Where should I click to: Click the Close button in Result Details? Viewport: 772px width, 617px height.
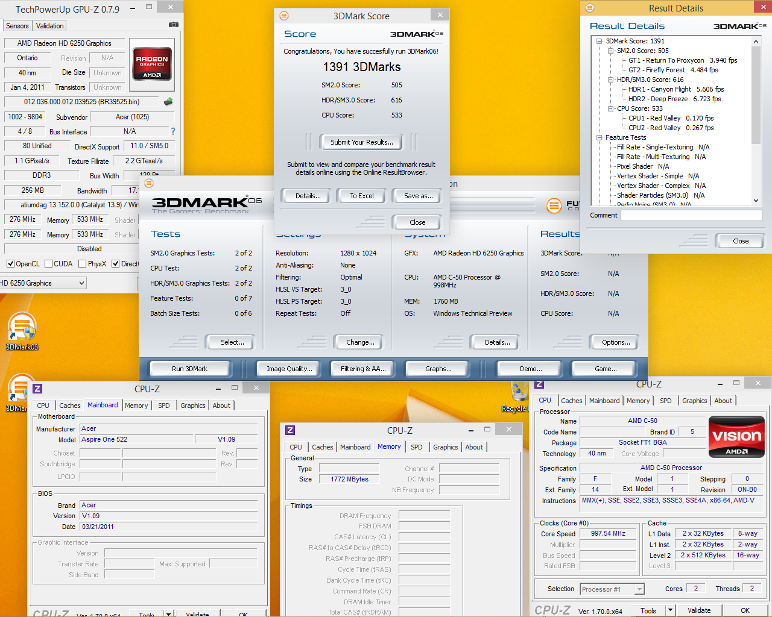click(741, 241)
